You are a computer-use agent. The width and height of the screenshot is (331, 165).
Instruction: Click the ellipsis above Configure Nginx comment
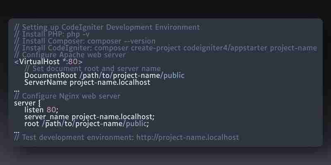(17, 90)
